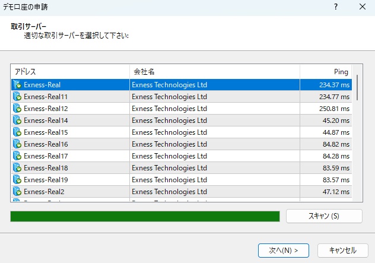
Task: Click the server icon beside Exness-Real2
Action: [17, 192]
